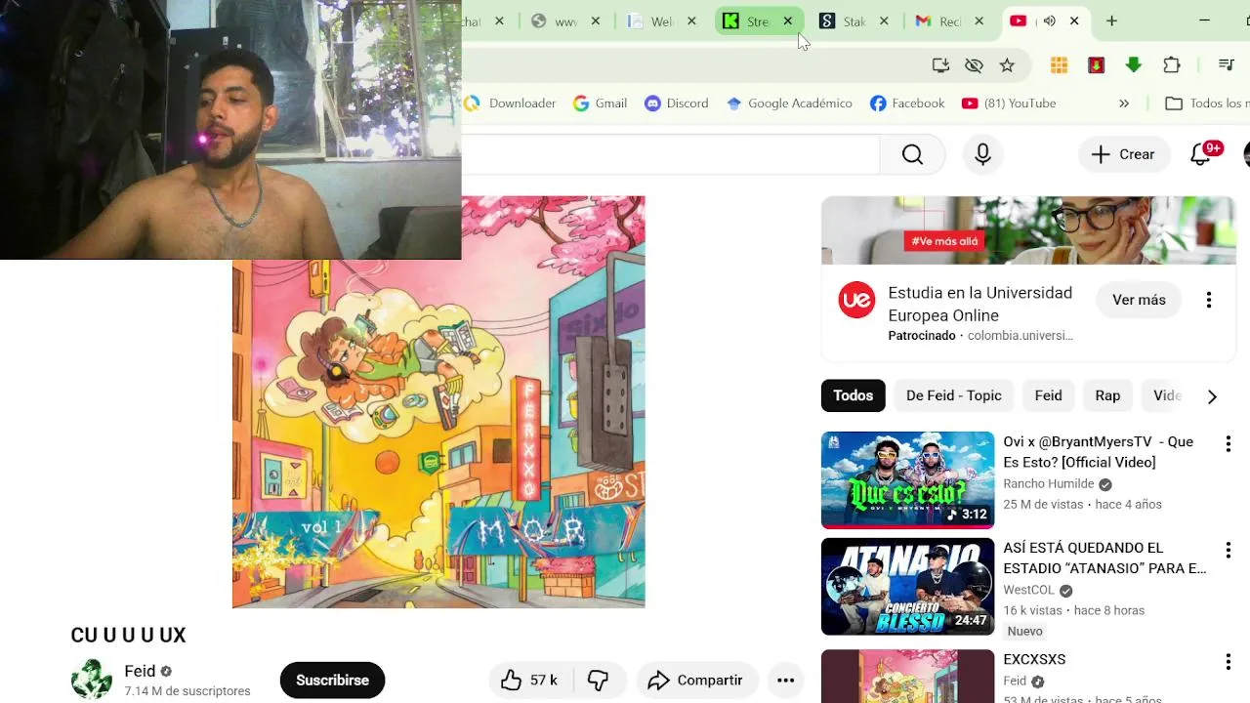This screenshot has height=703, width=1250.
Task: Open media controls icon in toolbar
Action: [x=1227, y=65]
